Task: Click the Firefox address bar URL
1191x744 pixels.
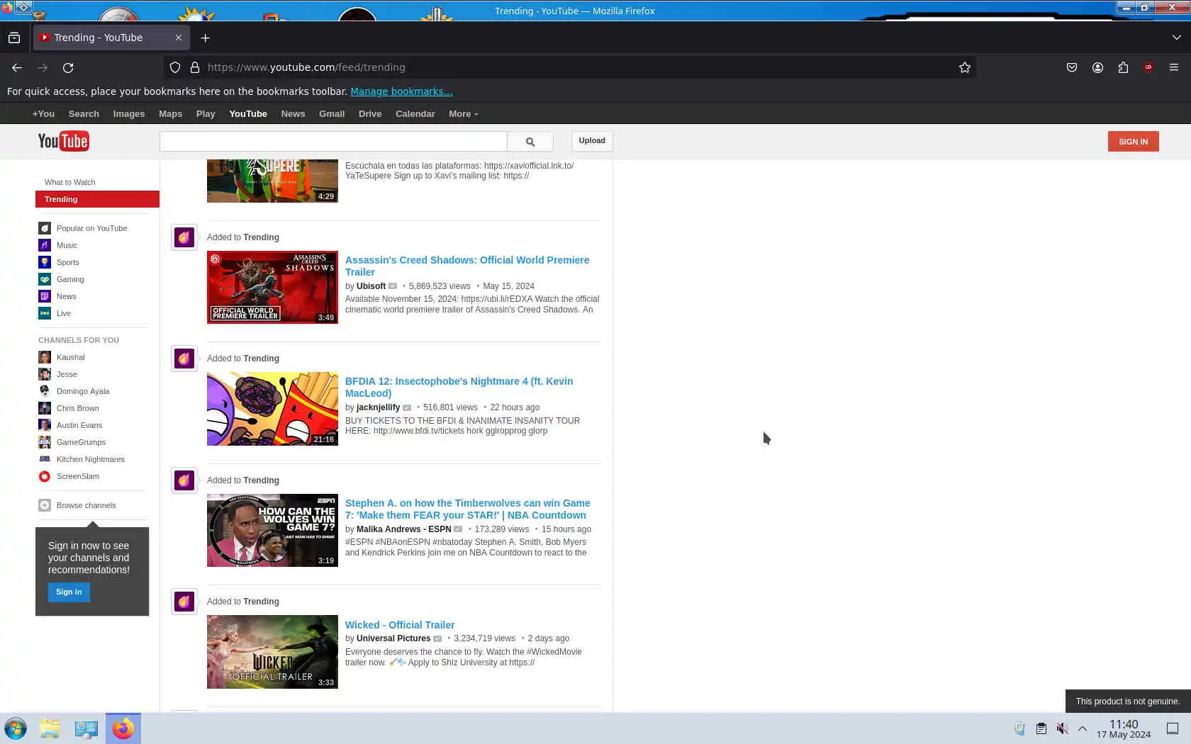Action: point(306,67)
